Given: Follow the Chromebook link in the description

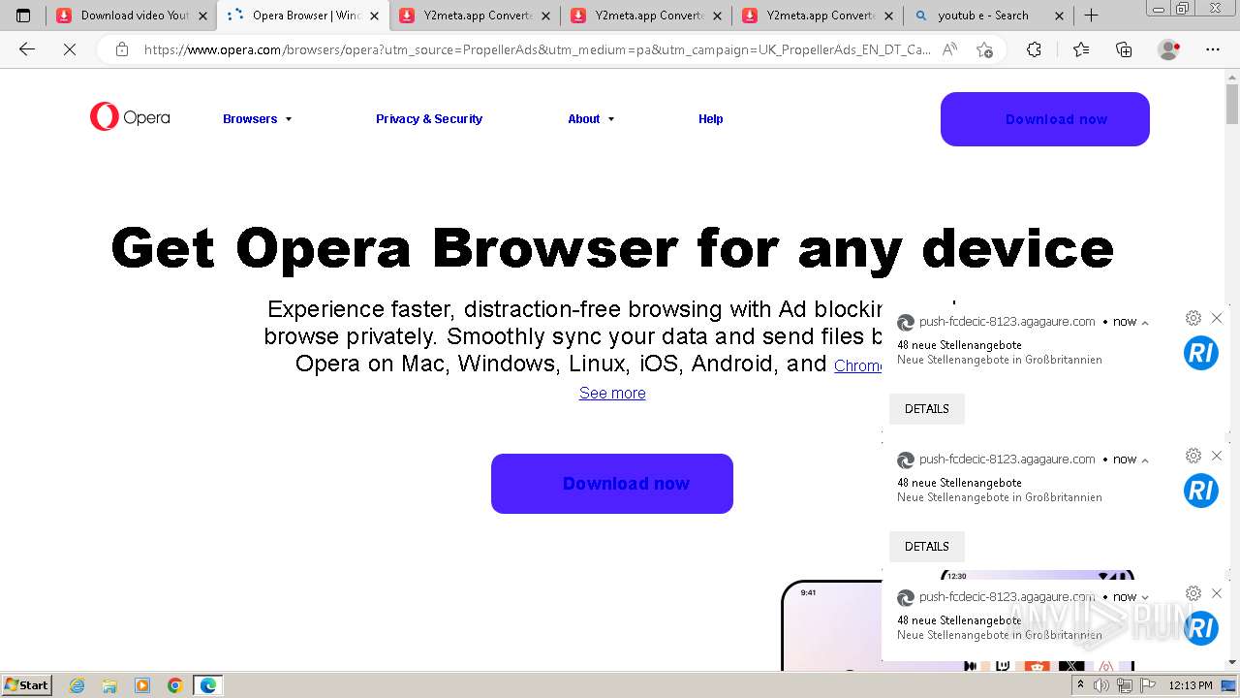Looking at the screenshot, I should [858, 365].
